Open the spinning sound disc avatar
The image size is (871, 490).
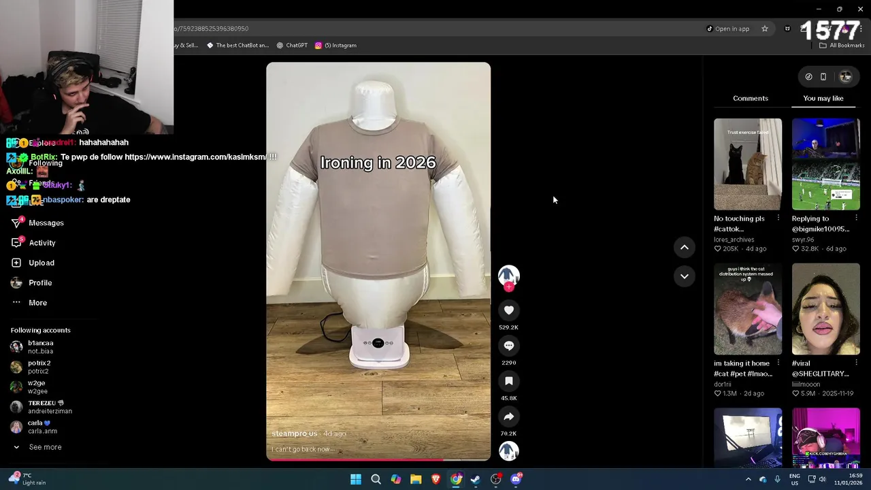pos(508,451)
